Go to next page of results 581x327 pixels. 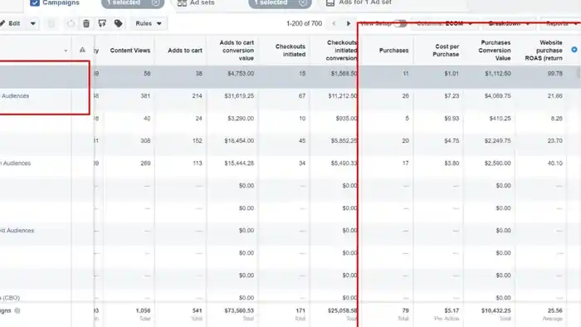click(349, 23)
